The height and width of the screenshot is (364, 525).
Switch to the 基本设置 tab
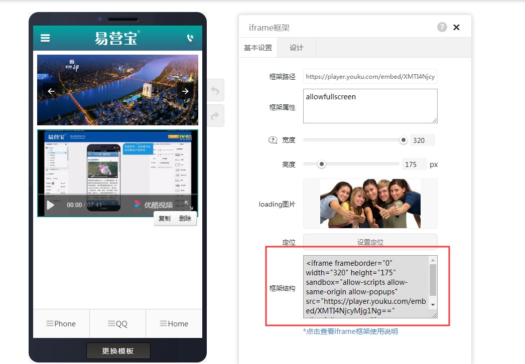258,48
